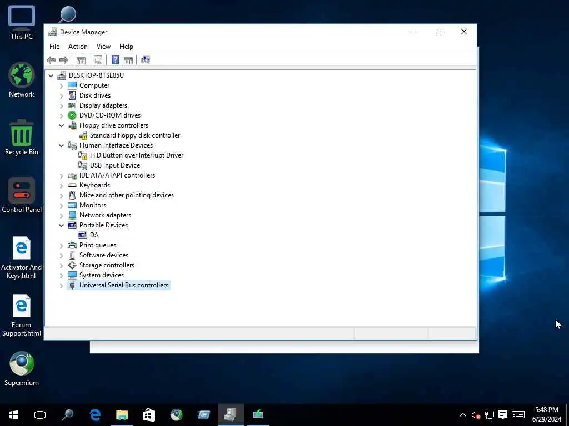Click the Keyboards category icon
Image resolution: width=569 pixels, height=426 pixels.
point(72,185)
